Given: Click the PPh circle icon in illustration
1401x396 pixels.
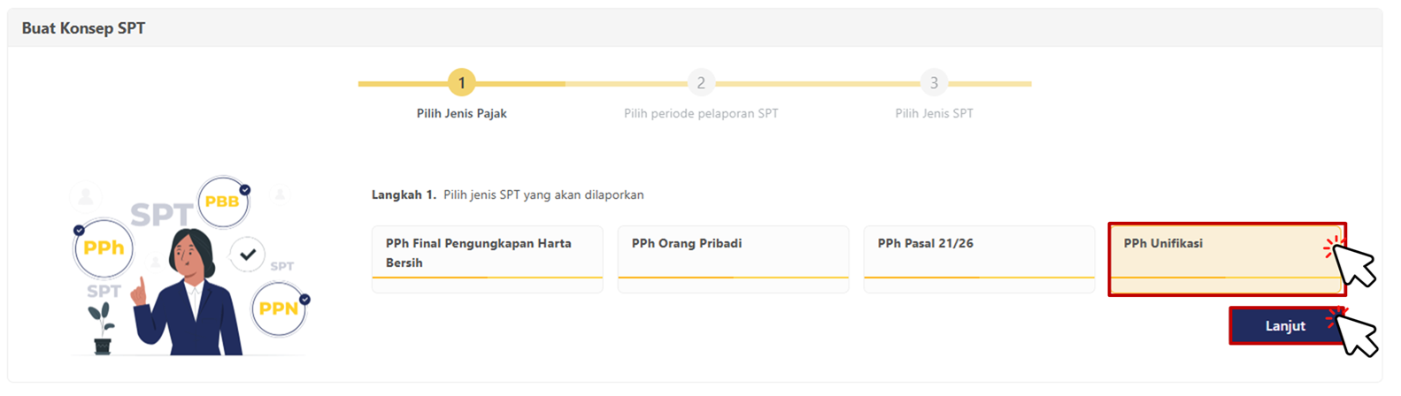Looking at the screenshot, I should tap(104, 247).
